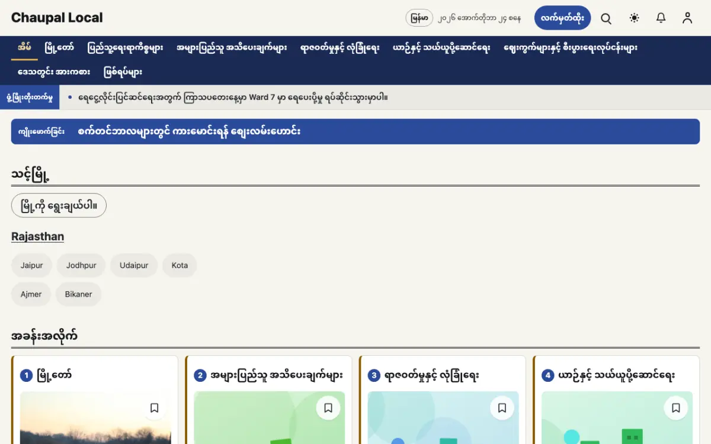This screenshot has height=444, width=711.
Task: Open the notifications bell icon
Action: click(x=661, y=18)
